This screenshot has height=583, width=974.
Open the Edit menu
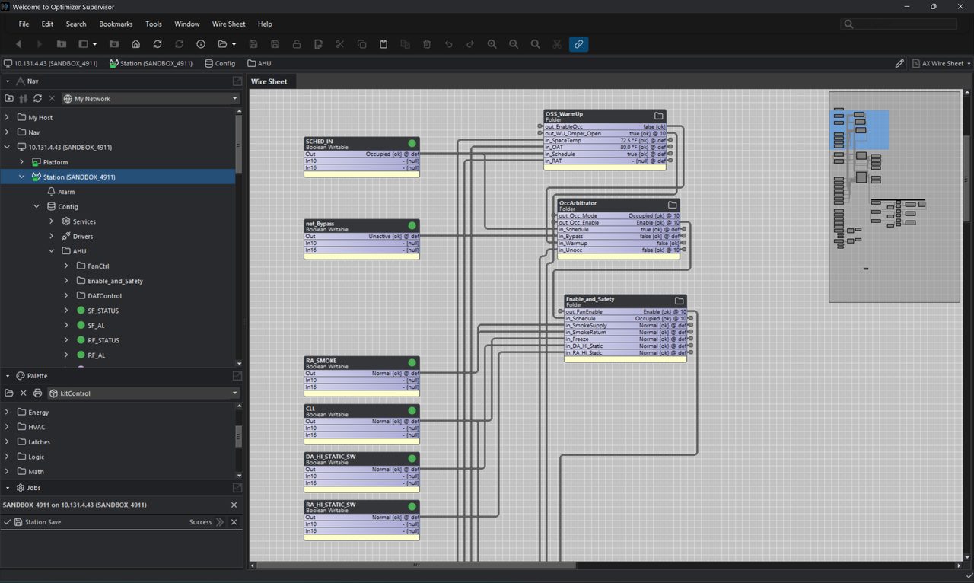click(47, 24)
